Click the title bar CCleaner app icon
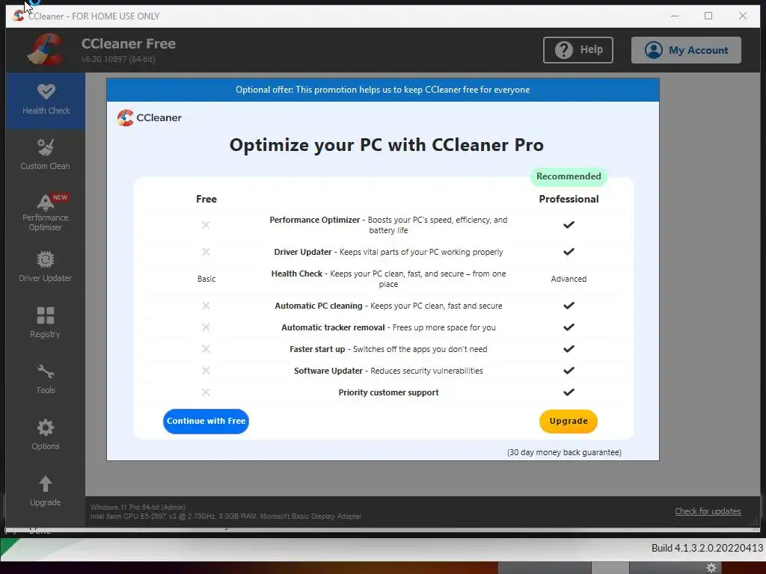This screenshot has height=574, width=766. point(19,16)
